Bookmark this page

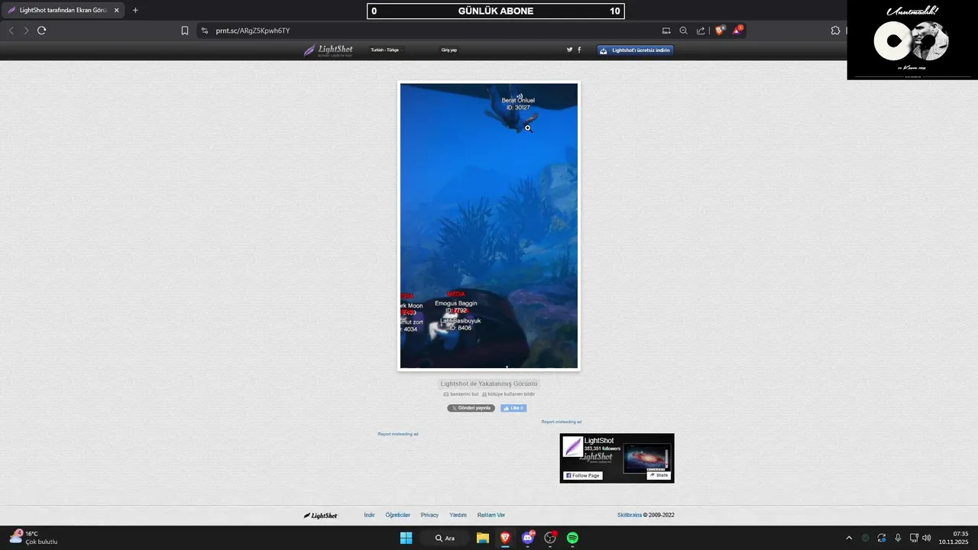tap(185, 31)
